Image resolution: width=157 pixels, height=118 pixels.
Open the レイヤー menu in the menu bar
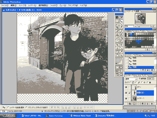pos(32,6)
